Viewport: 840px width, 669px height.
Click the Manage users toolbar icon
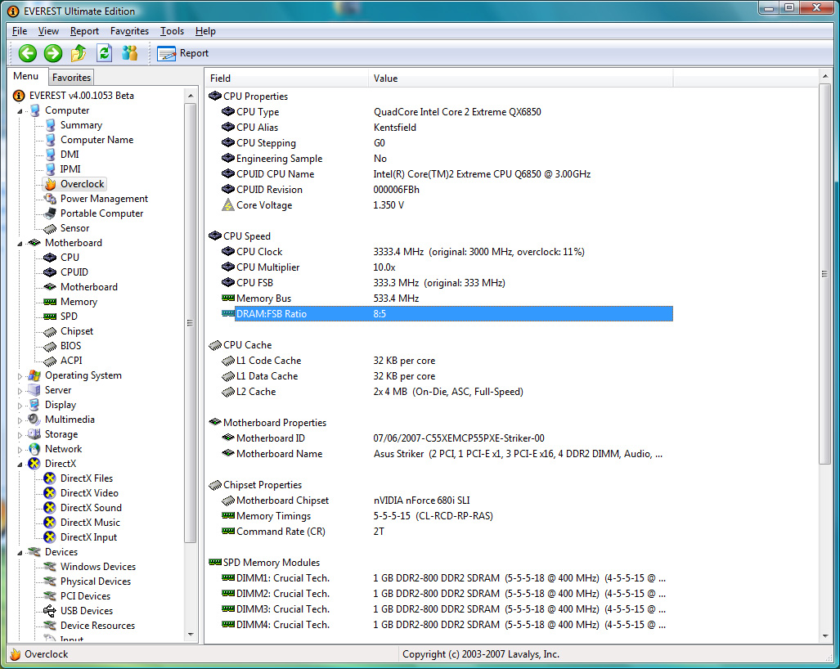[x=130, y=53]
